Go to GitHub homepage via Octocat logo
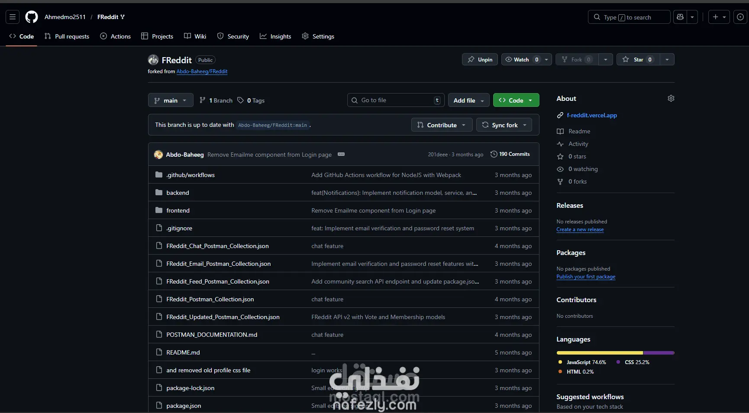 tap(32, 17)
